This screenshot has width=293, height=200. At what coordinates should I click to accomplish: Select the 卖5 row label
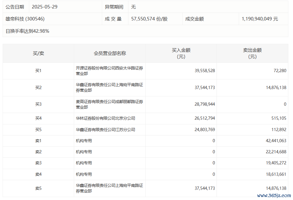pos(38,188)
